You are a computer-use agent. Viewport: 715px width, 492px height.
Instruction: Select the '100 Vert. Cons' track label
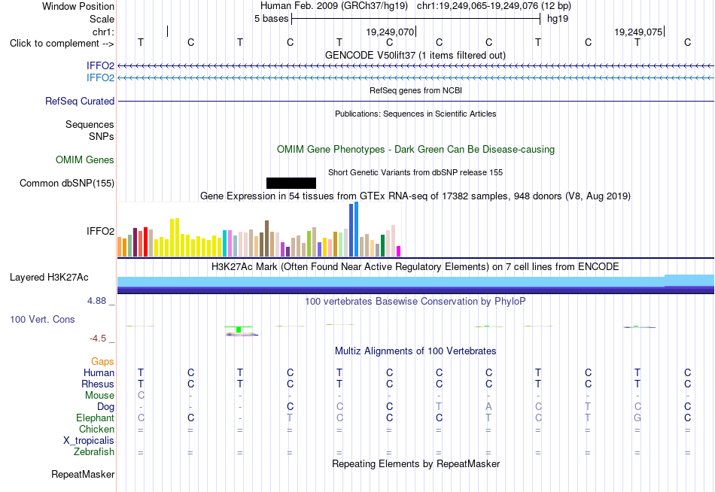pyautogui.click(x=42, y=319)
